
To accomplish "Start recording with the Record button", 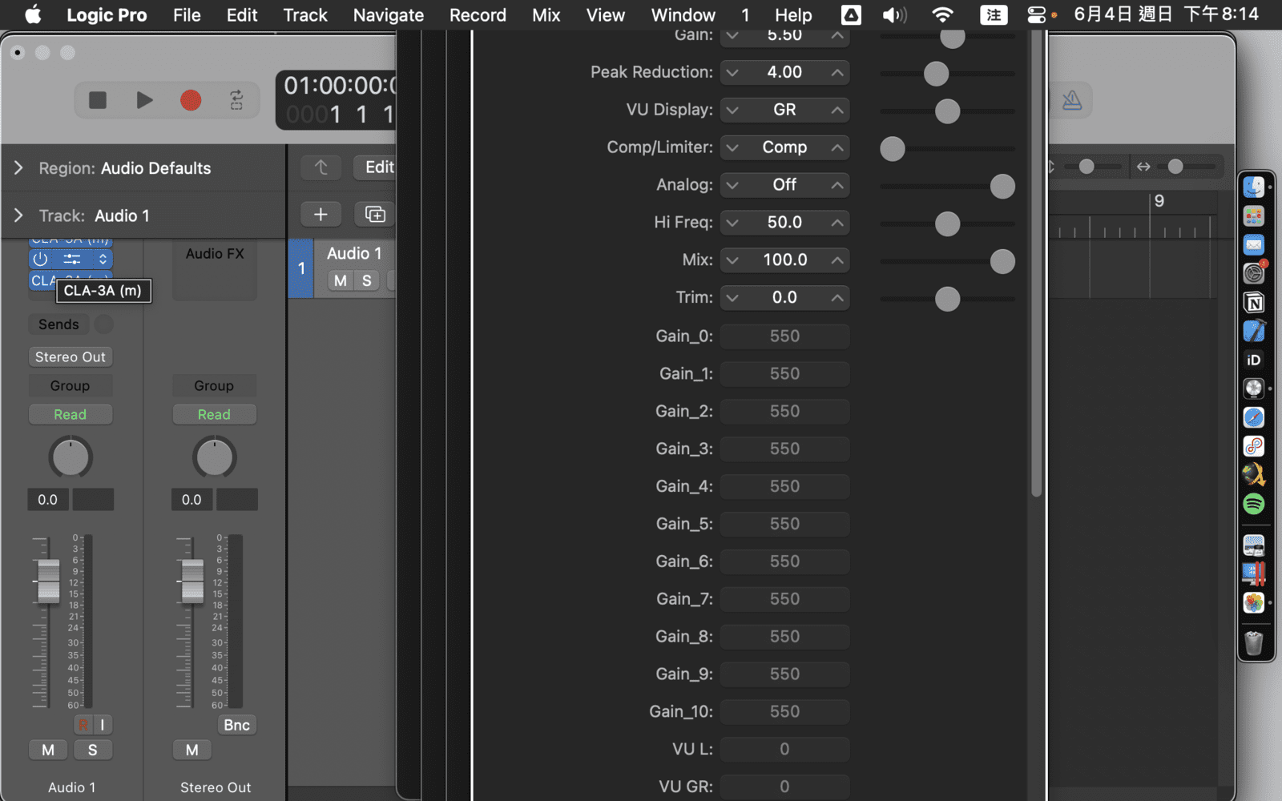I will pos(191,100).
